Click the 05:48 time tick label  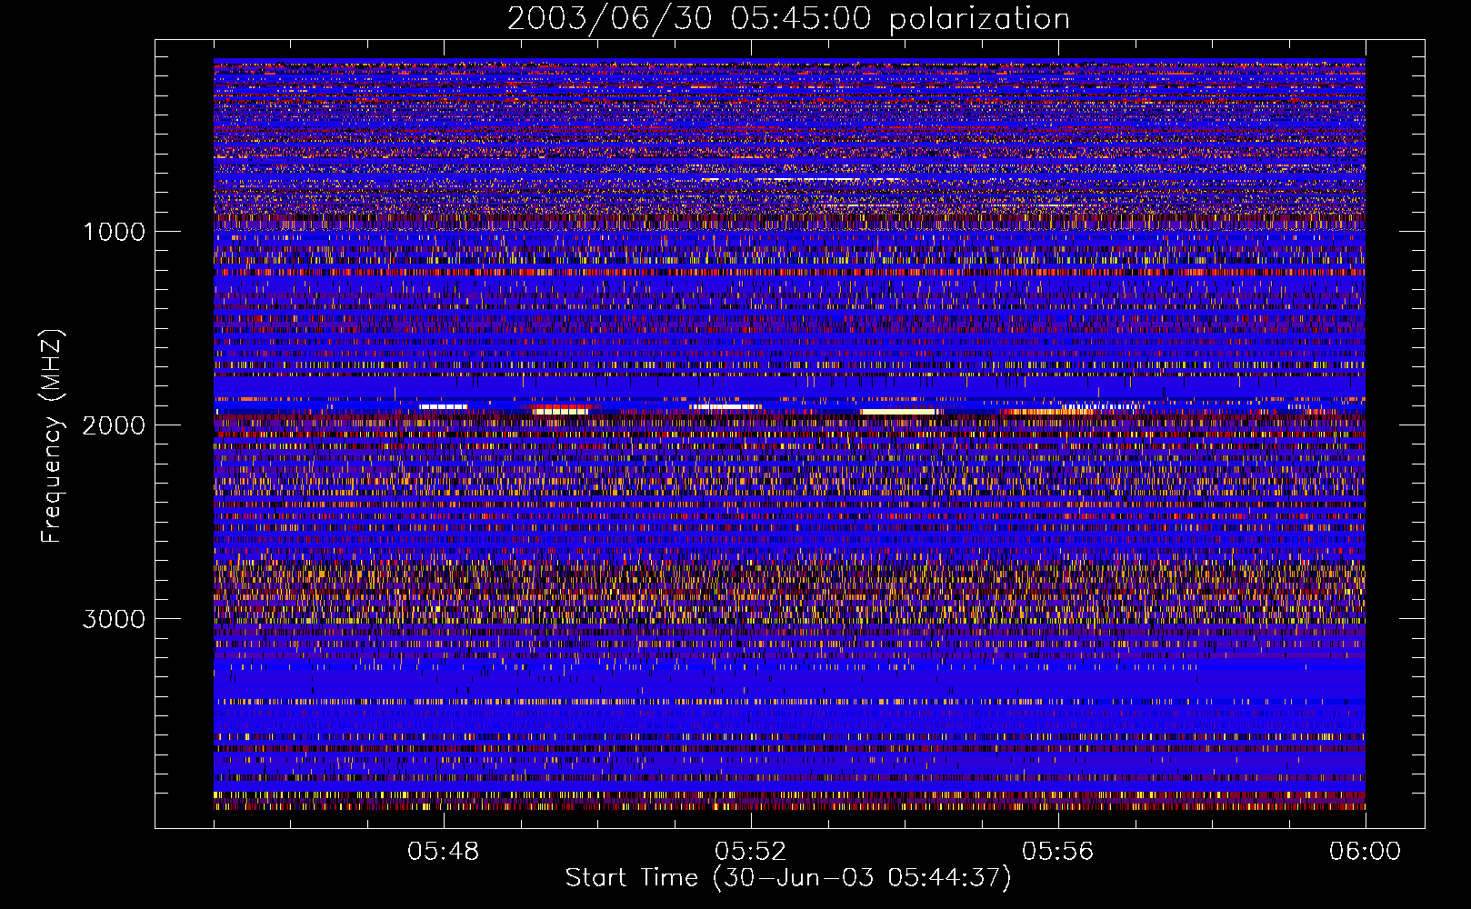444,852
